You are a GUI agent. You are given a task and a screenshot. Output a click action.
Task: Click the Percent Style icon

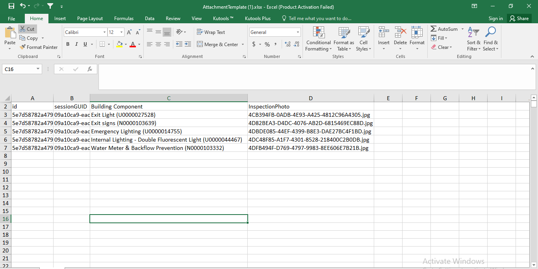point(267,45)
